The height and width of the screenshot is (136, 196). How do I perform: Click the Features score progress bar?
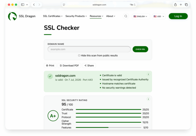[x=108, y=127]
